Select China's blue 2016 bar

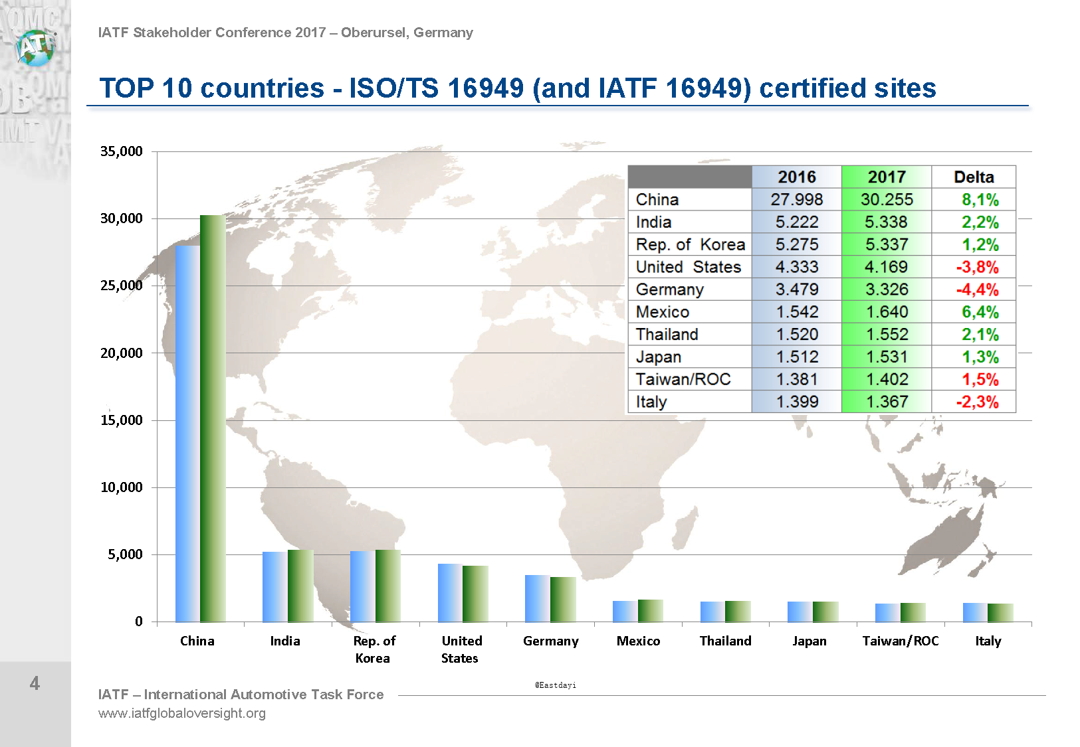187,434
